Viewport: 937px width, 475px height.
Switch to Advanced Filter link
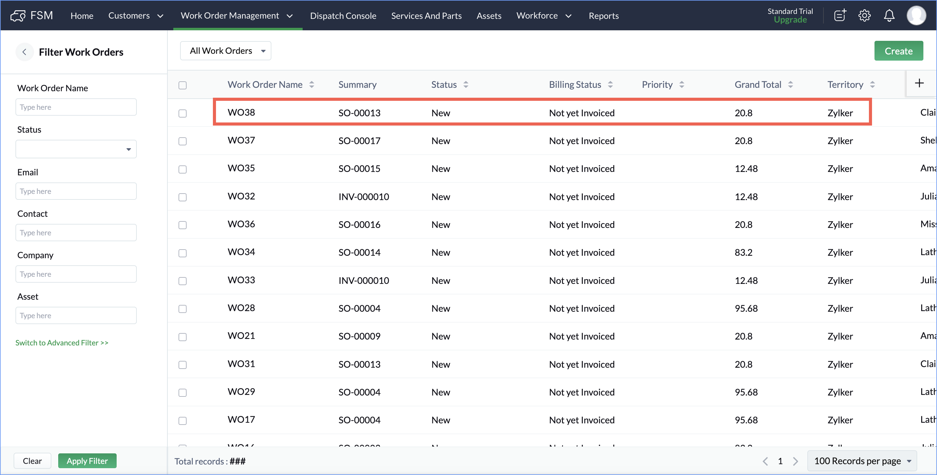pos(62,343)
